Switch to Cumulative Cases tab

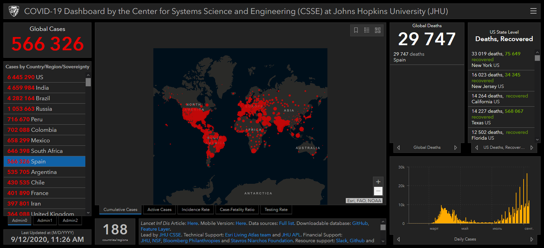coord(120,210)
